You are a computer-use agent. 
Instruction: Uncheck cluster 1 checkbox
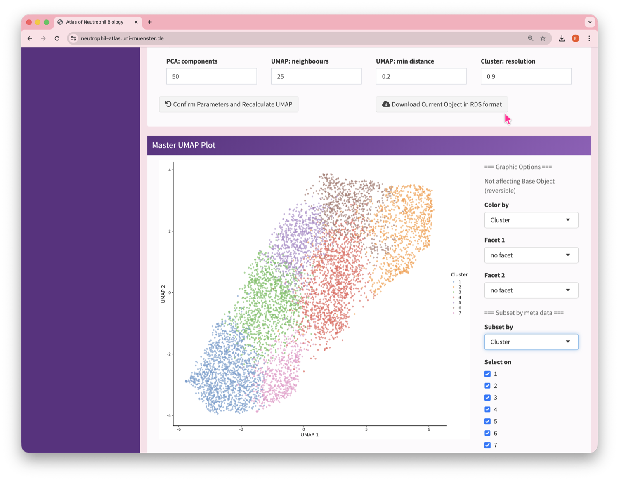pyautogui.click(x=487, y=374)
